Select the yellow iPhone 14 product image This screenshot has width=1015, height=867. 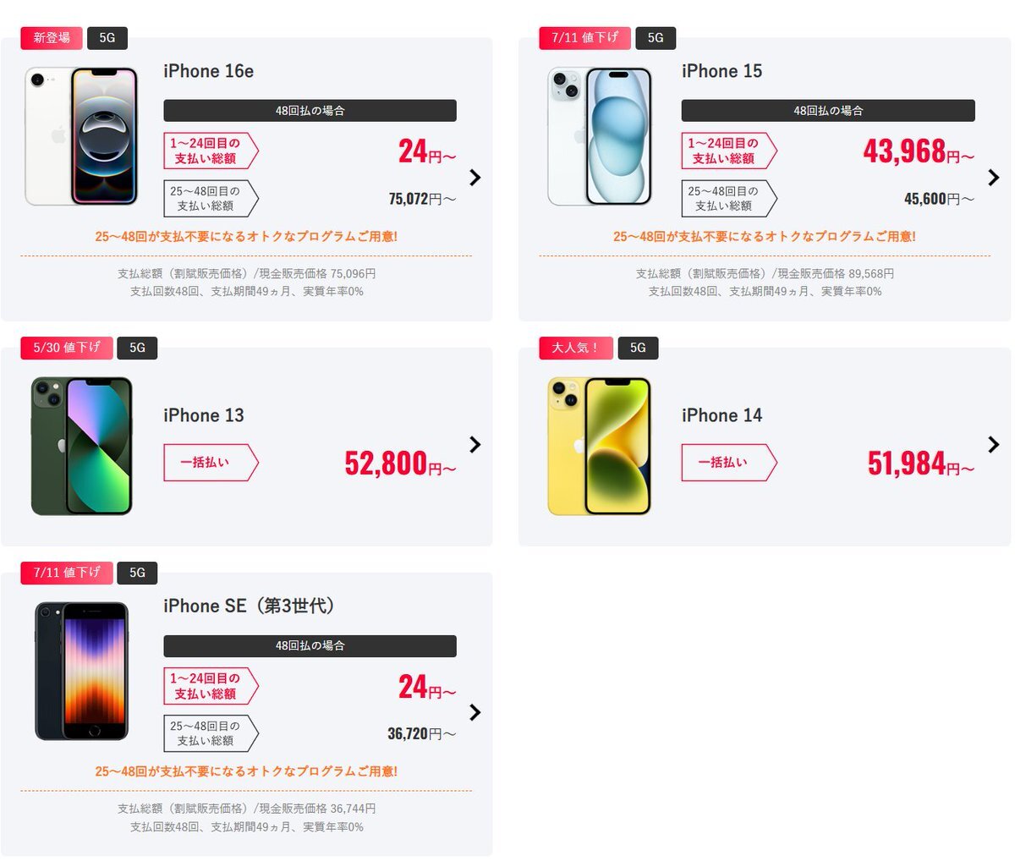(600, 446)
